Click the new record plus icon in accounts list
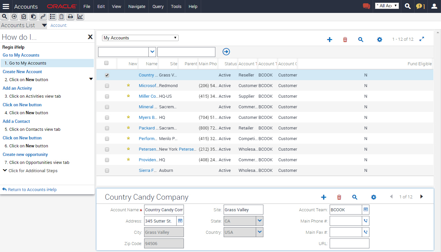 (x=329, y=40)
